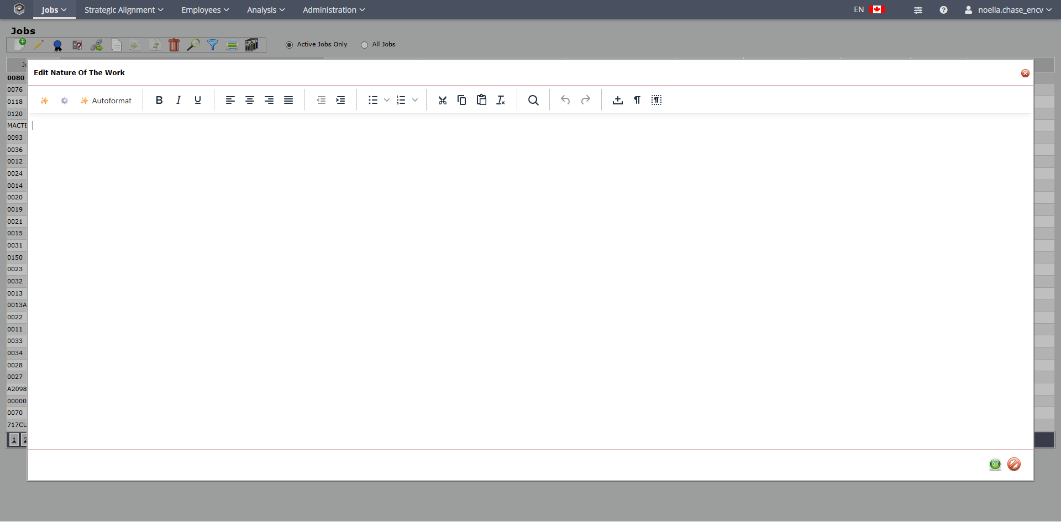Open page 2 in the jobs pagination
This screenshot has height=522, width=1061.
point(25,440)
